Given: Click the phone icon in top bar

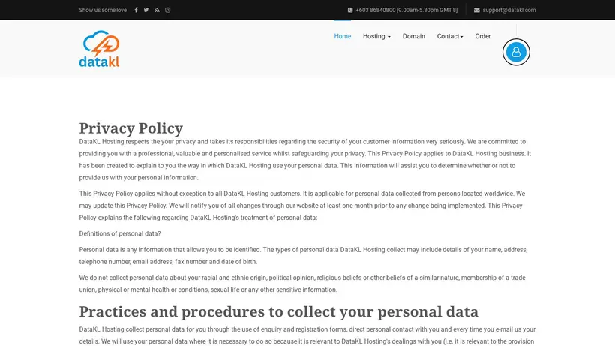Looking at the screenshot, I should click(x=350, y=10).
